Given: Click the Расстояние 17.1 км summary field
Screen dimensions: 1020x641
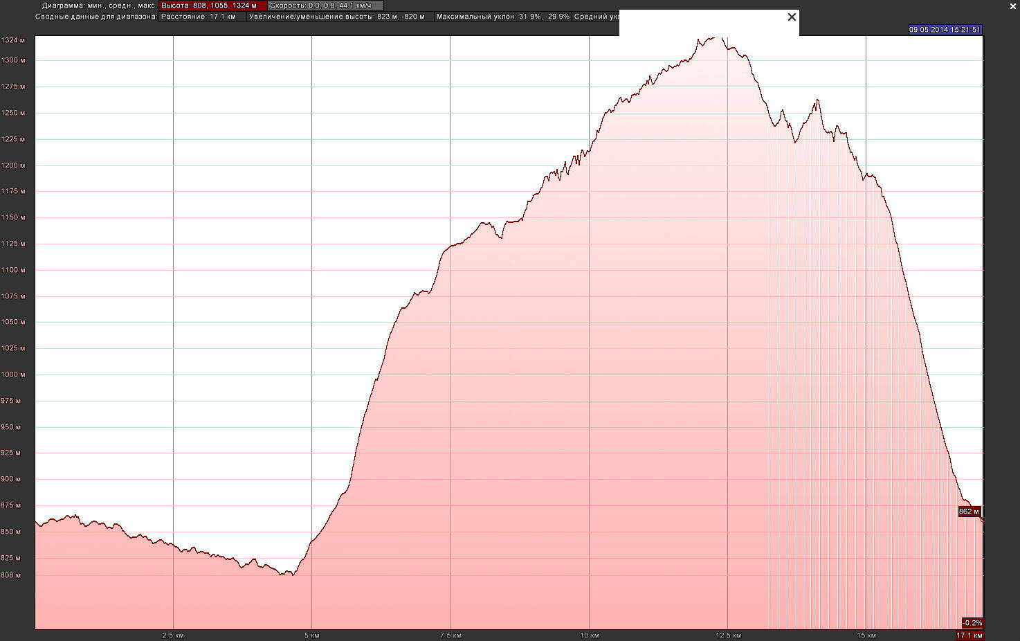Looking at the screenshot, I should click(202, 17).
